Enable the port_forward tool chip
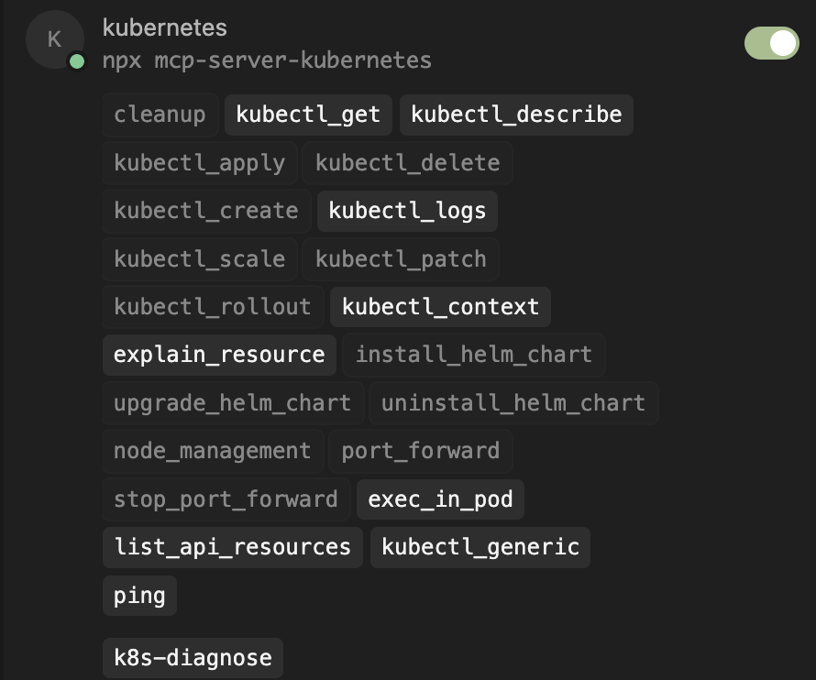This screenshot has width=816, height=680. 420,451
